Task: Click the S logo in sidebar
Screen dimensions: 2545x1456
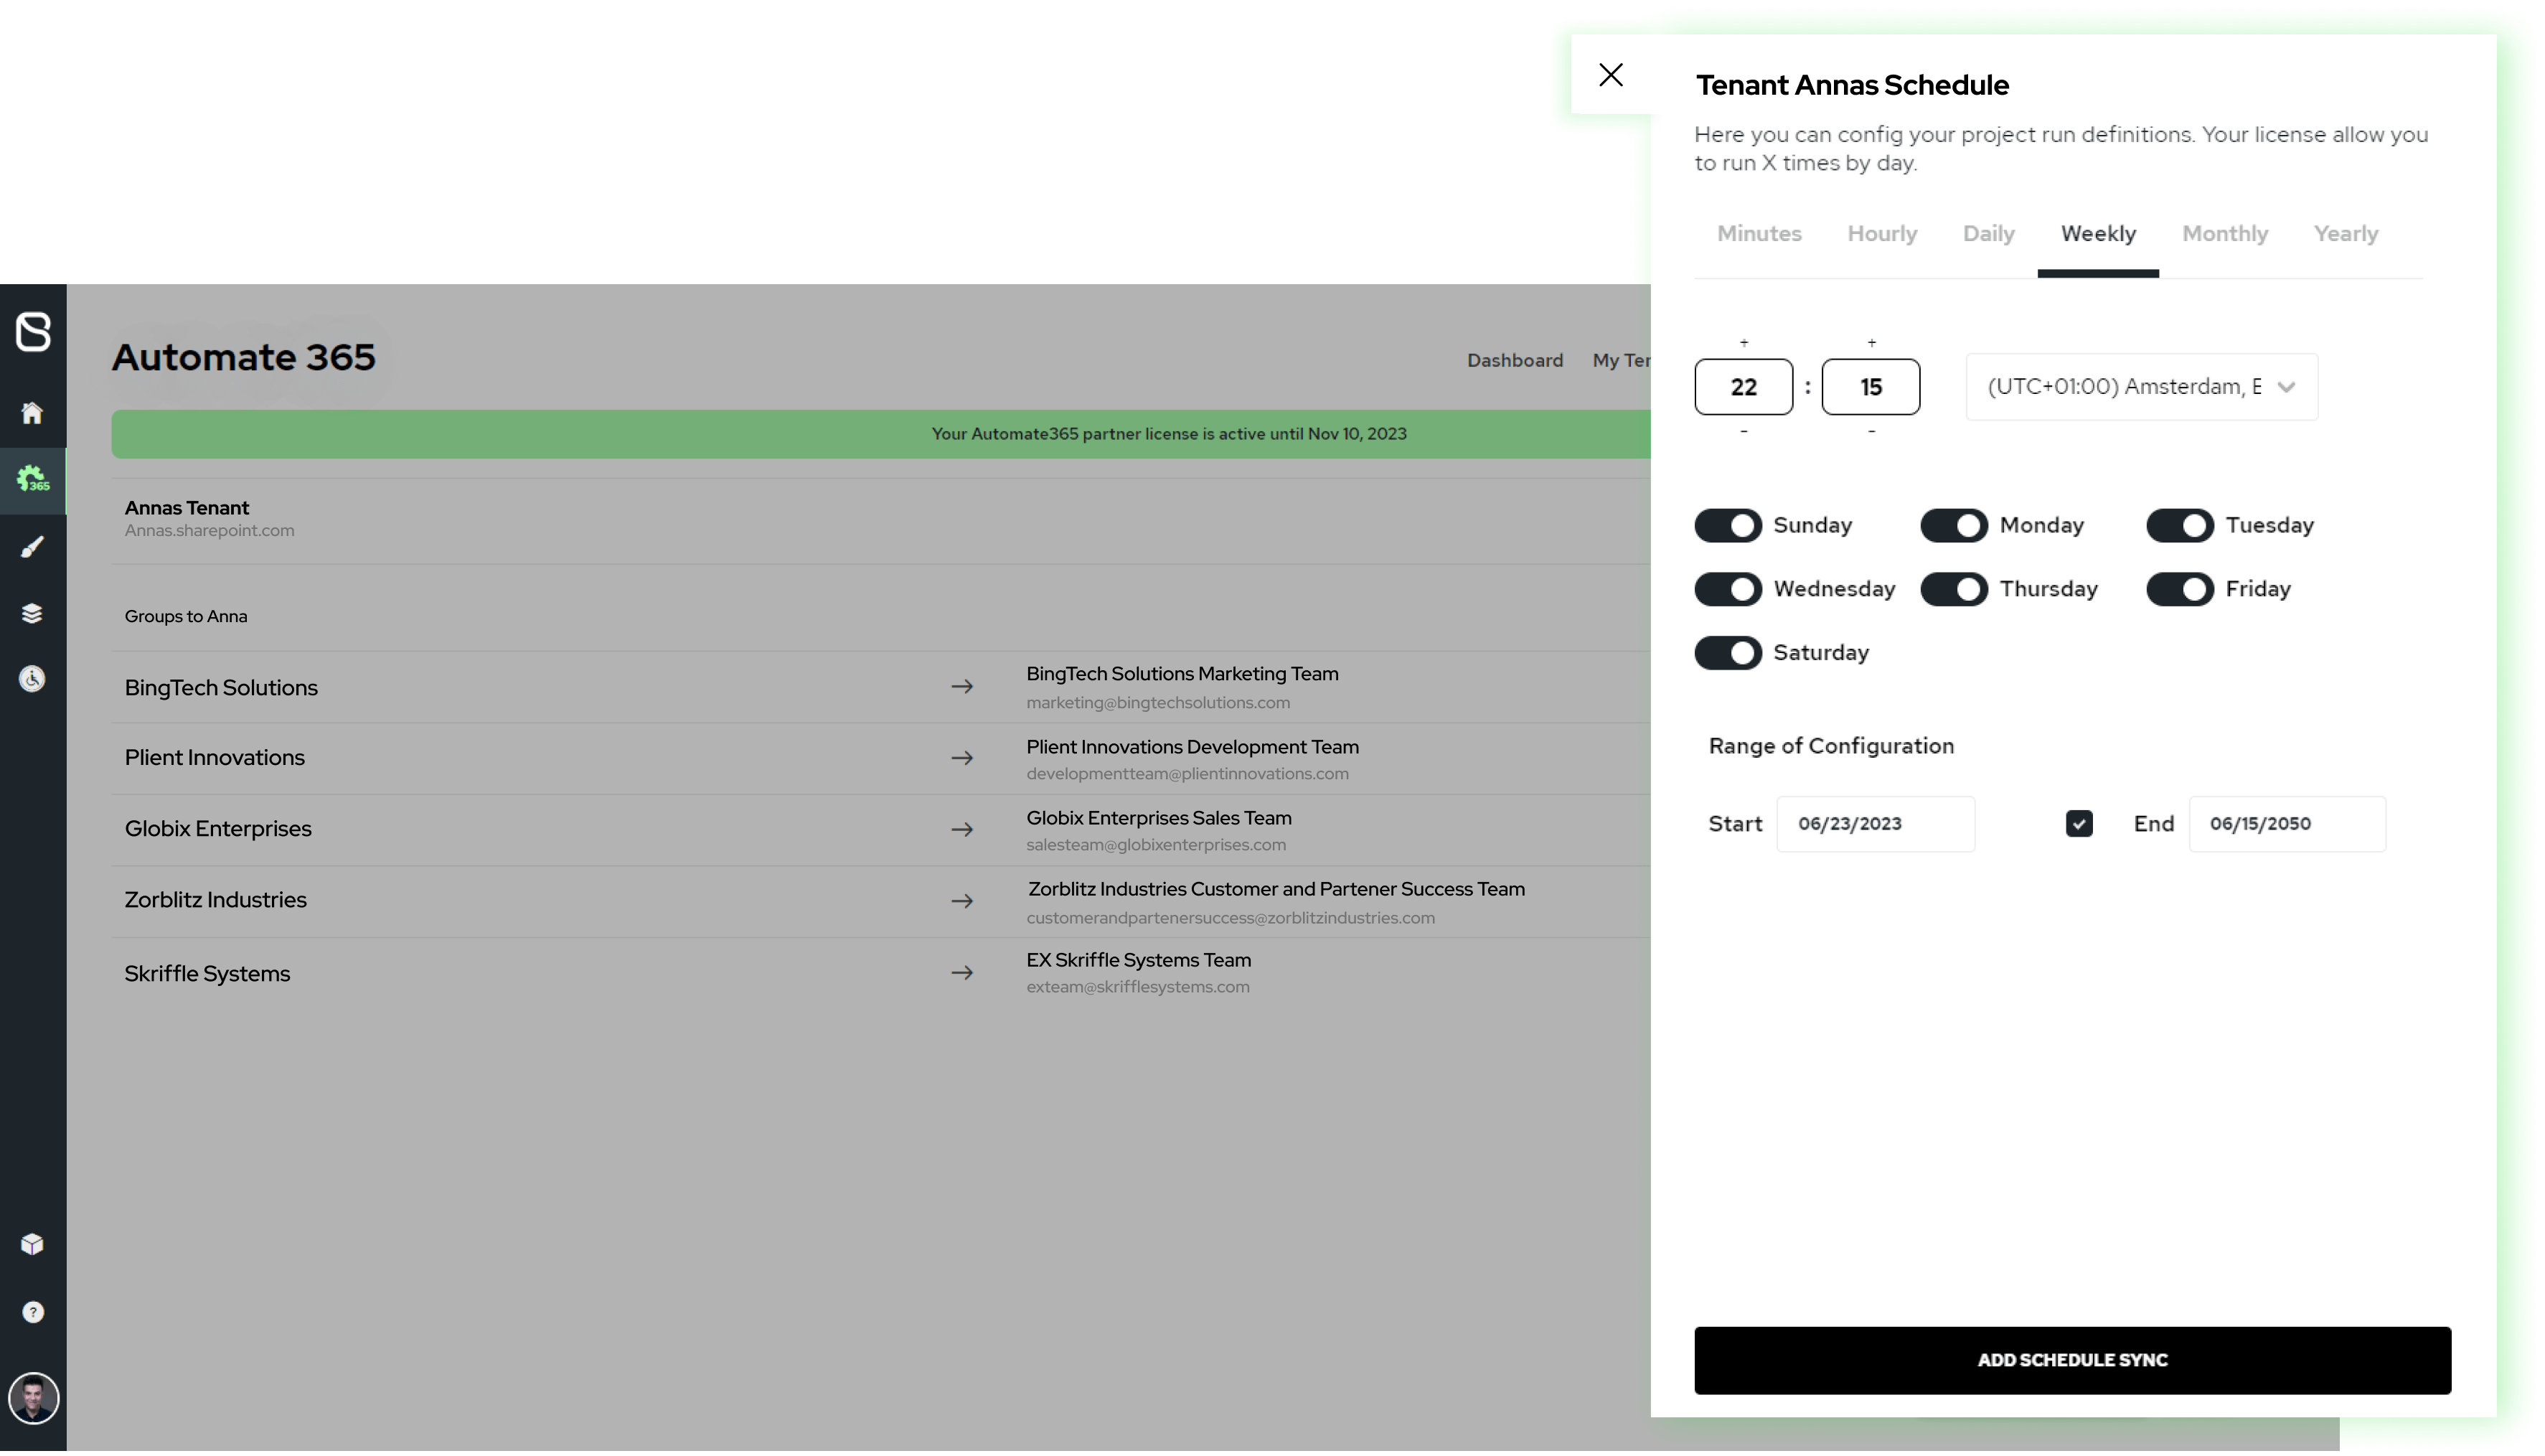Action: click(x=33, y=332)
